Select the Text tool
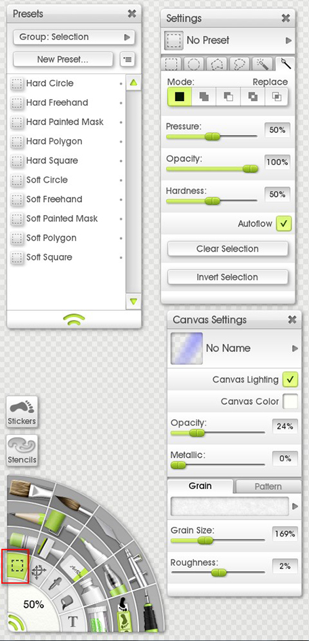The image size is (309, 641). coord(73,622)
